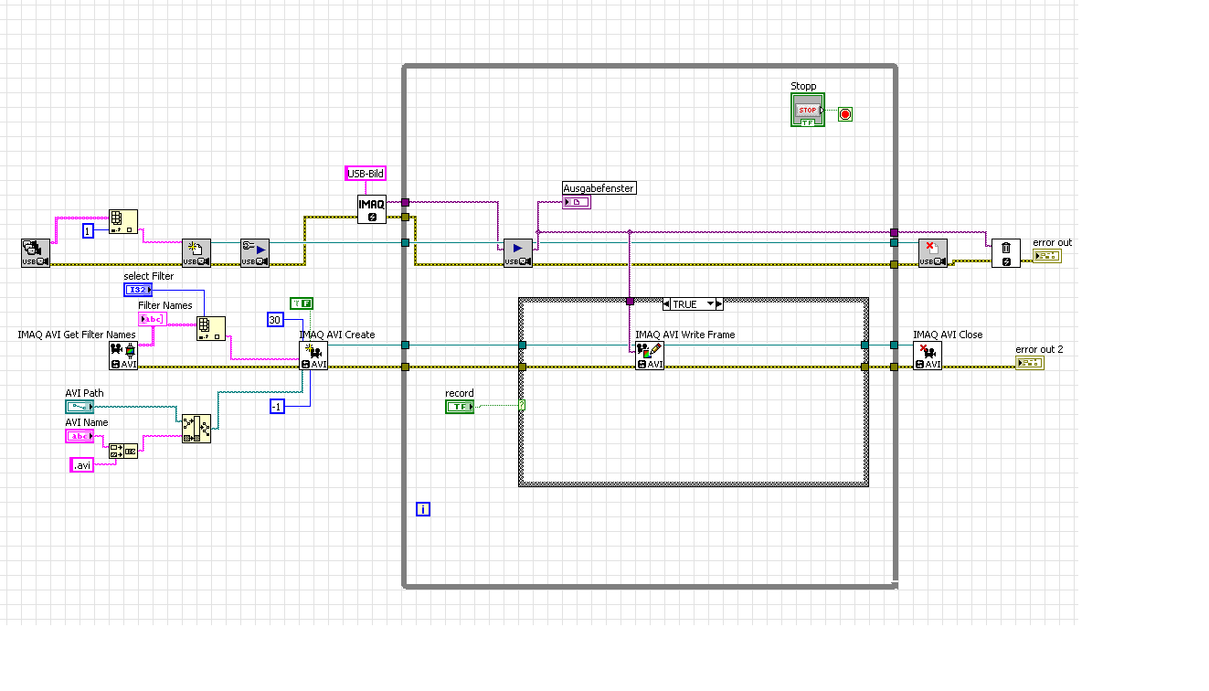Click the "IMAQ AVI Get Filter Names" label

[77, 335]
